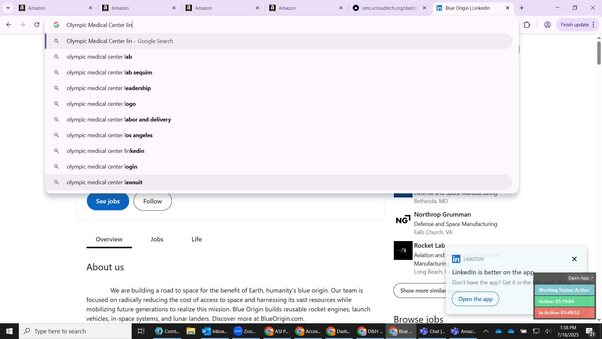602x339 pixels.
Task: Switch to the oms.vcloudtech.org dashboard tab
Action: point(389,8)
